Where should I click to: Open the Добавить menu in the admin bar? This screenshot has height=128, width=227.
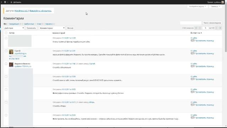[16, 2]
